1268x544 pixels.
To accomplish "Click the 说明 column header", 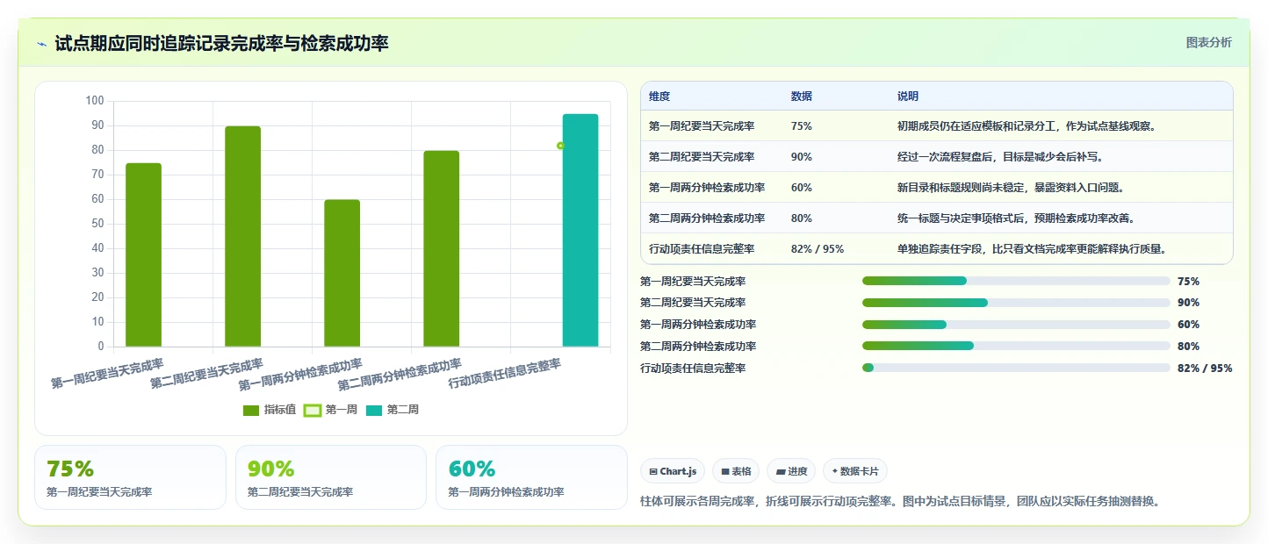I will coord(908,97).
